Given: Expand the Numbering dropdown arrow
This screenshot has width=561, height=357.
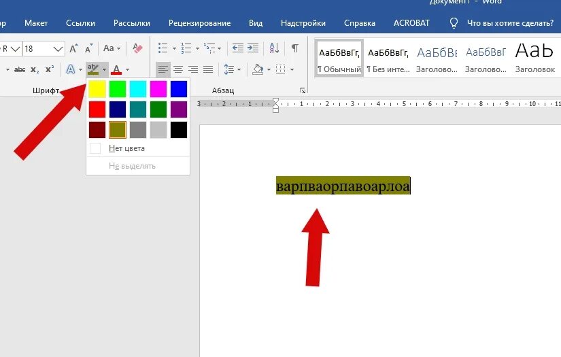Looking at the screenshot, I should pyautogui.click(x=197, y=49).
